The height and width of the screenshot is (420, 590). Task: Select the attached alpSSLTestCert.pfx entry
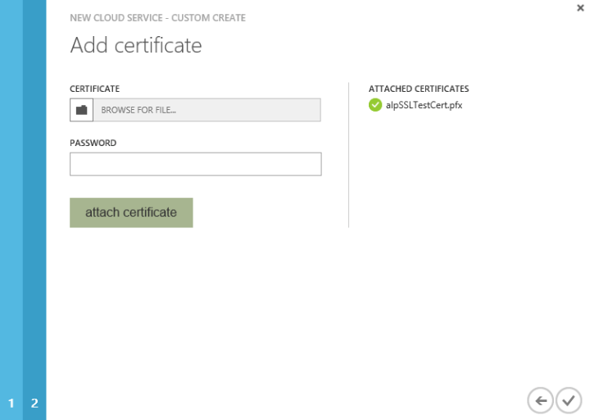click(424, 104)
